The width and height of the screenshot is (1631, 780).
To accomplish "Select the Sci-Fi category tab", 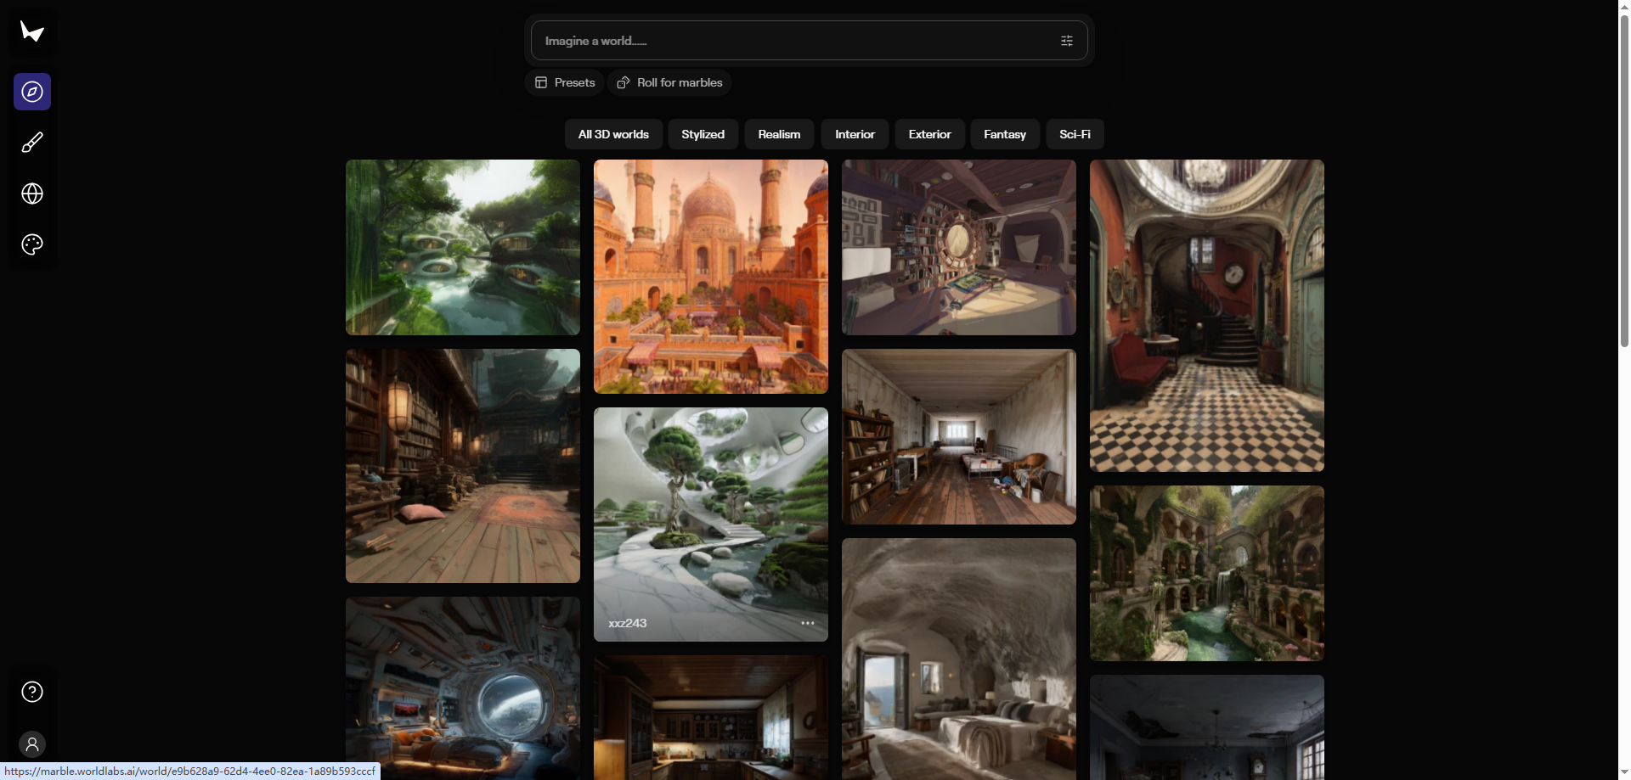I will pos(1074,133).
